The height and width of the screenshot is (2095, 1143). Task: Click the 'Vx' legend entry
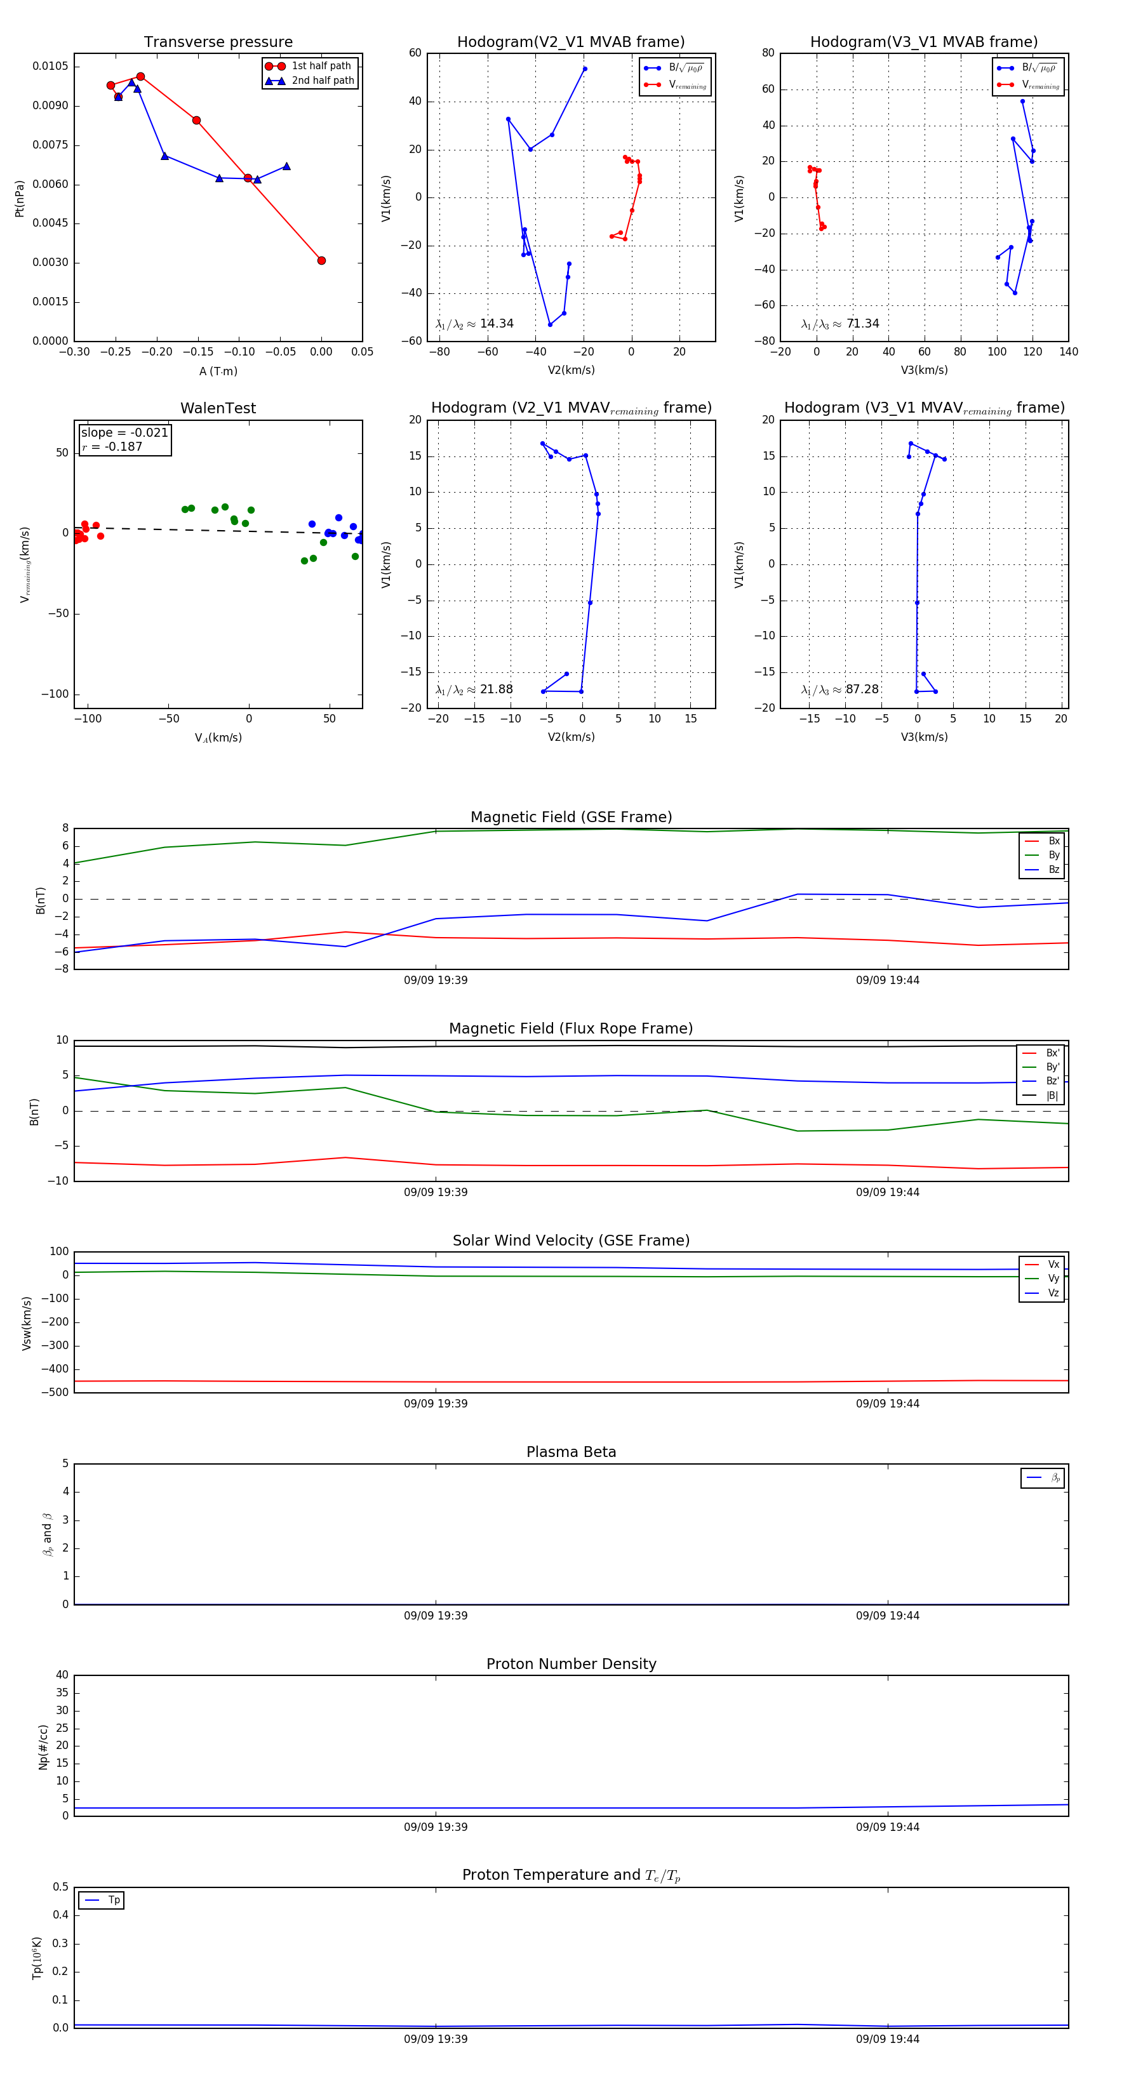point(1042,1265)
